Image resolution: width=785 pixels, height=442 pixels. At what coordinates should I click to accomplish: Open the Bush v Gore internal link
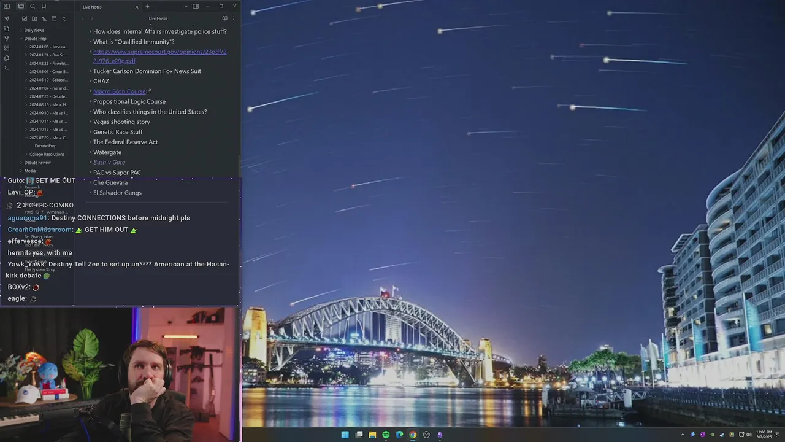coord(109,162)
